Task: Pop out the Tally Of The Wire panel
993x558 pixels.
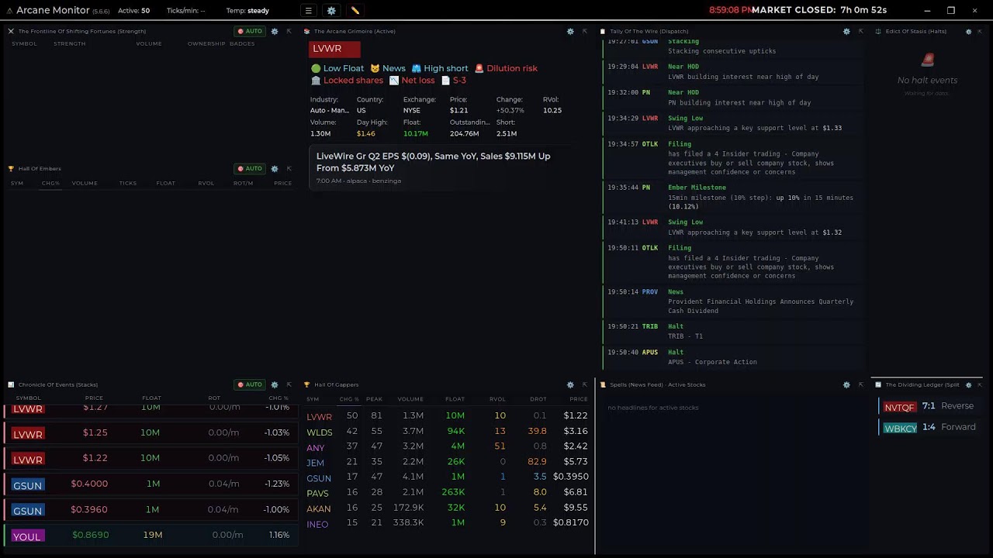Action: pos(860,31)
